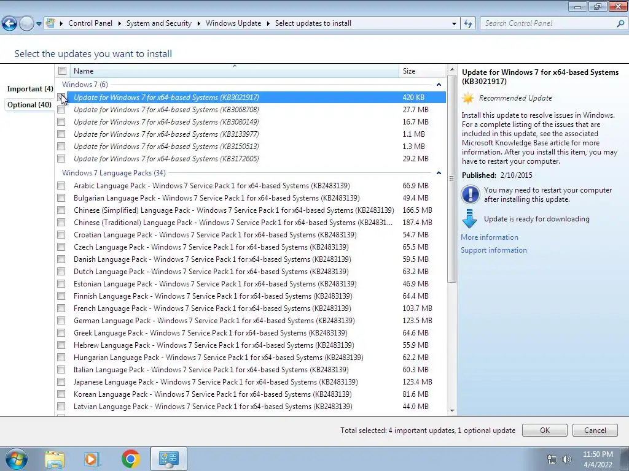This screenshot has width=629, height=471.
Task: Open the More information link
Action: (x=490, y=237)
